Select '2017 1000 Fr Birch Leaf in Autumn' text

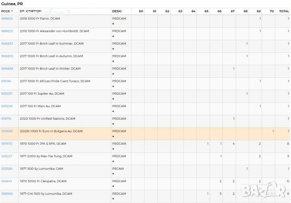click(46, 56)
